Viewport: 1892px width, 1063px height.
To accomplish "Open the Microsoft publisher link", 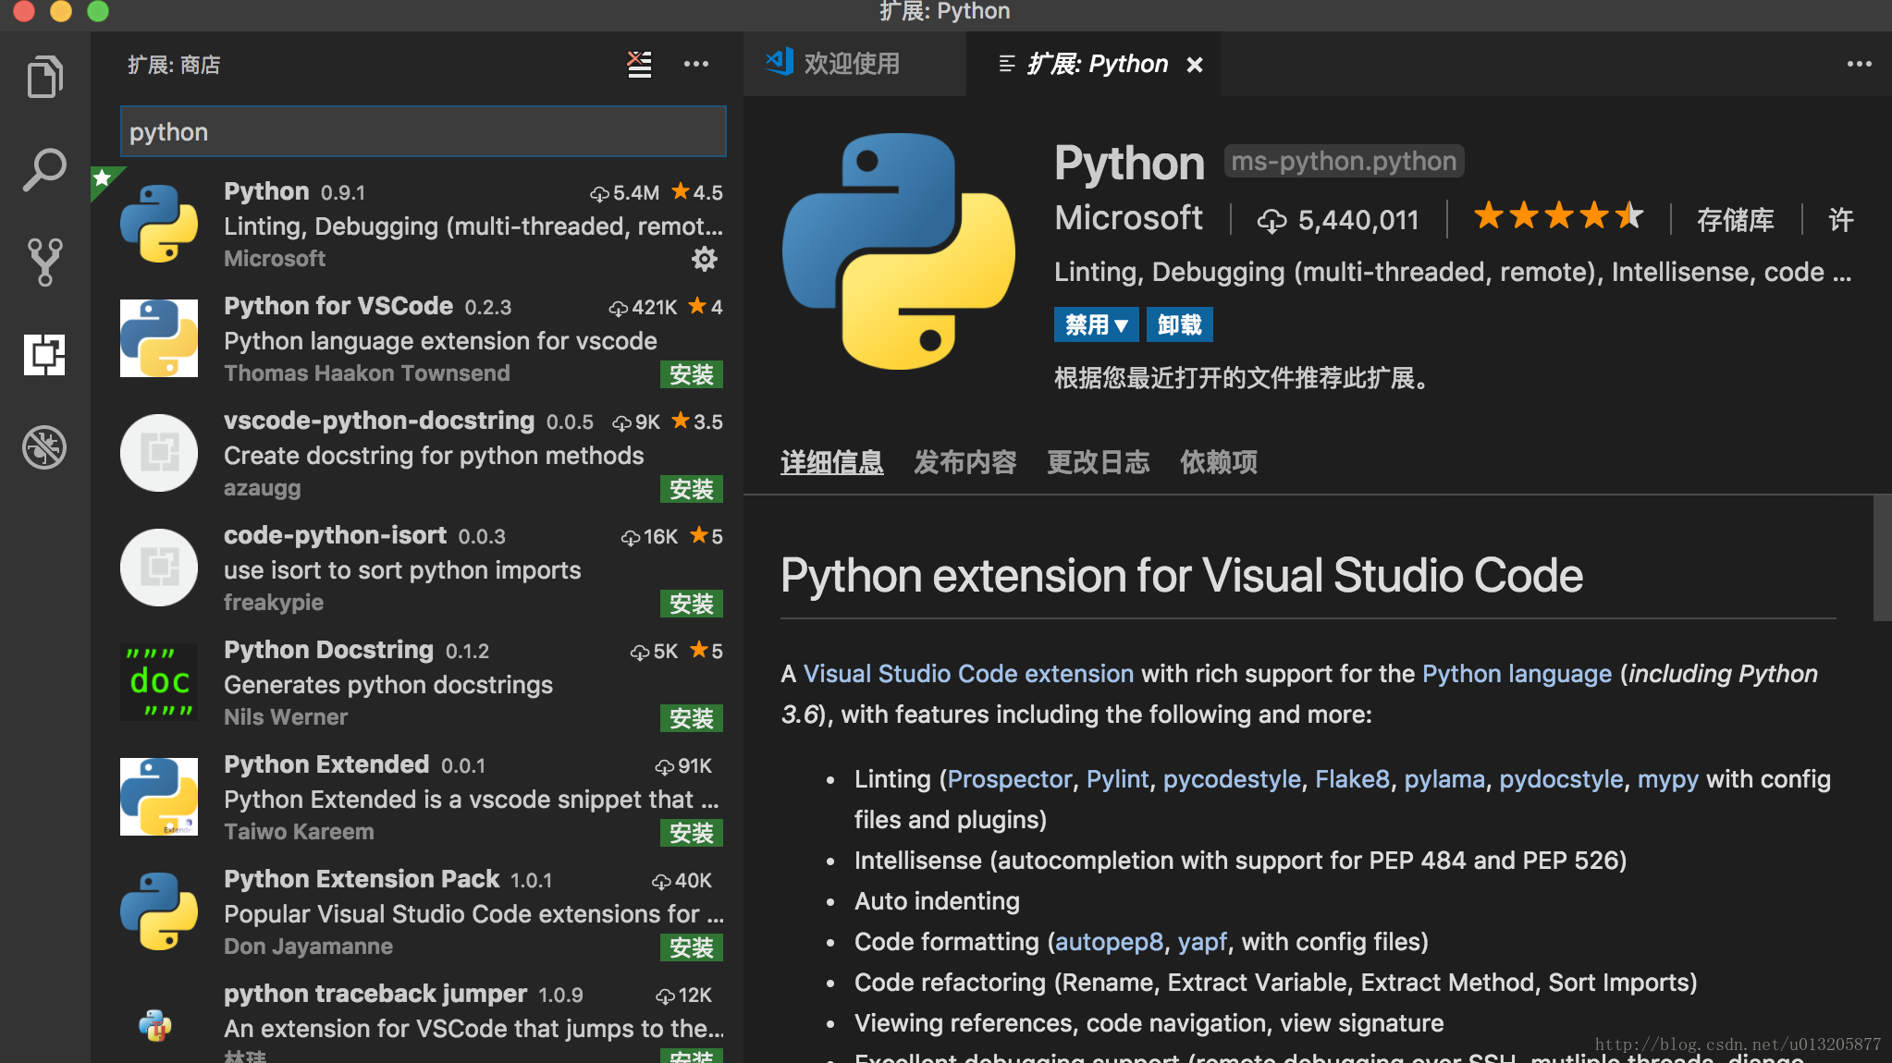I will pyautogui.click(x=1128, y=218).
